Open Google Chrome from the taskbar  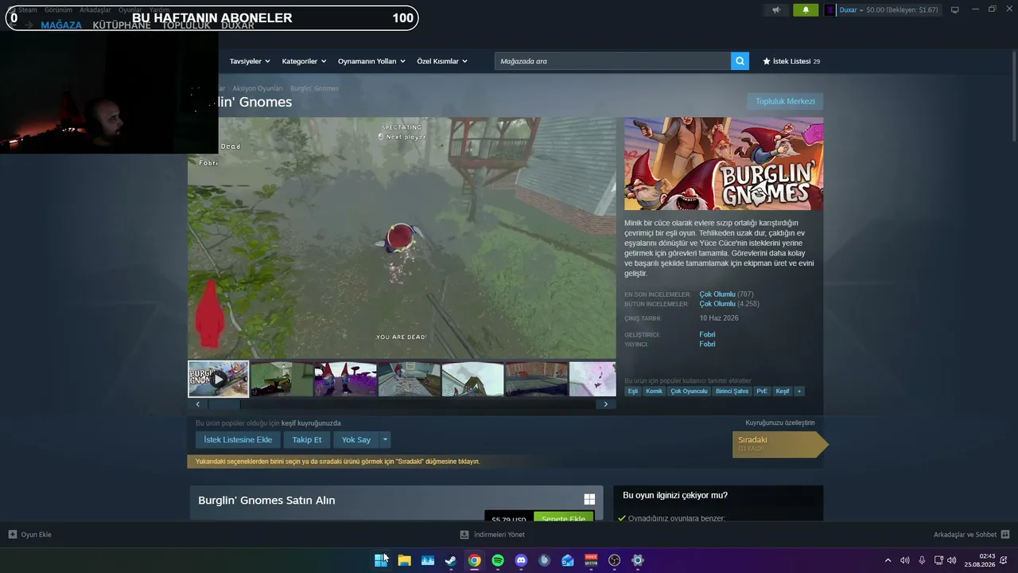474,560
